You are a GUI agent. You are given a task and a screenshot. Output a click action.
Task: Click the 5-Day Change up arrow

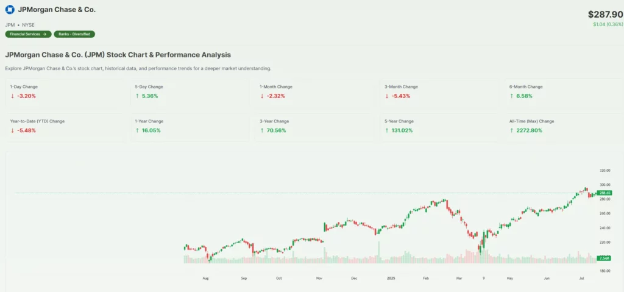coord(137,96)
